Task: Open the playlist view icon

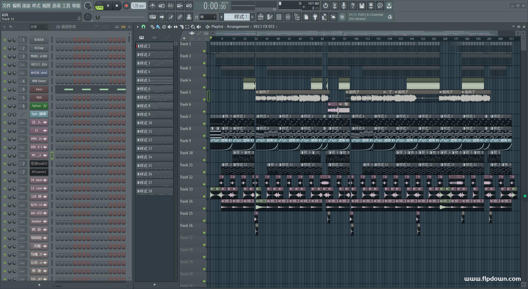Action: [261, 17]
